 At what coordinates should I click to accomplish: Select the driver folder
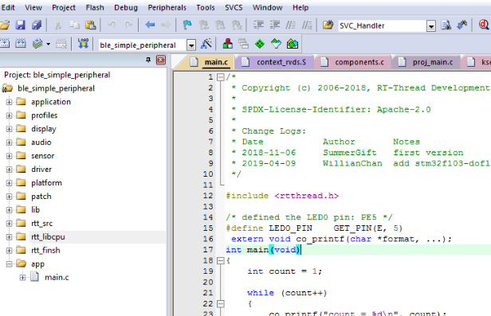[41, 170]
